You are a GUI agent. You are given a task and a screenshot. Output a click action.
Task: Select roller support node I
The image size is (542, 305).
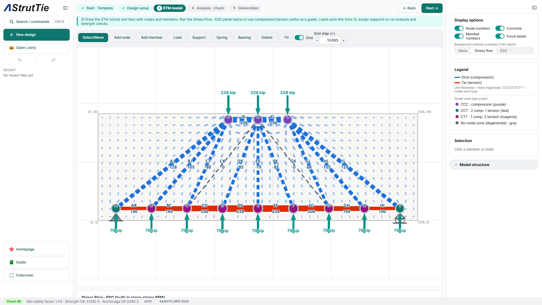tap(400, 208)
